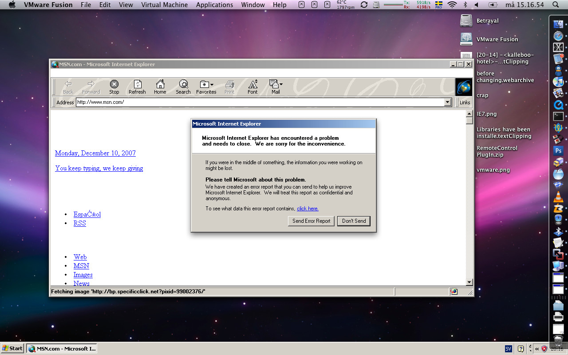Viewport: 568px width, 355px height.
Task: Go to the Home page
Action: click(160, 87)
